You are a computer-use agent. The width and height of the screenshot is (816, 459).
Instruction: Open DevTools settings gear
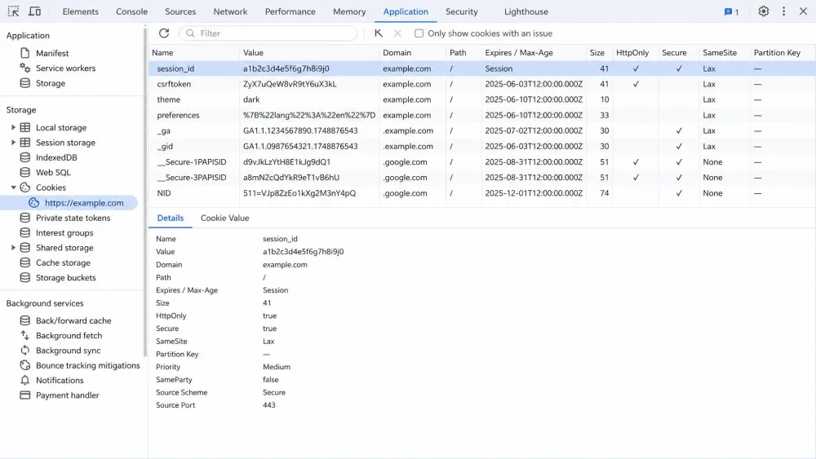[764, 11]
